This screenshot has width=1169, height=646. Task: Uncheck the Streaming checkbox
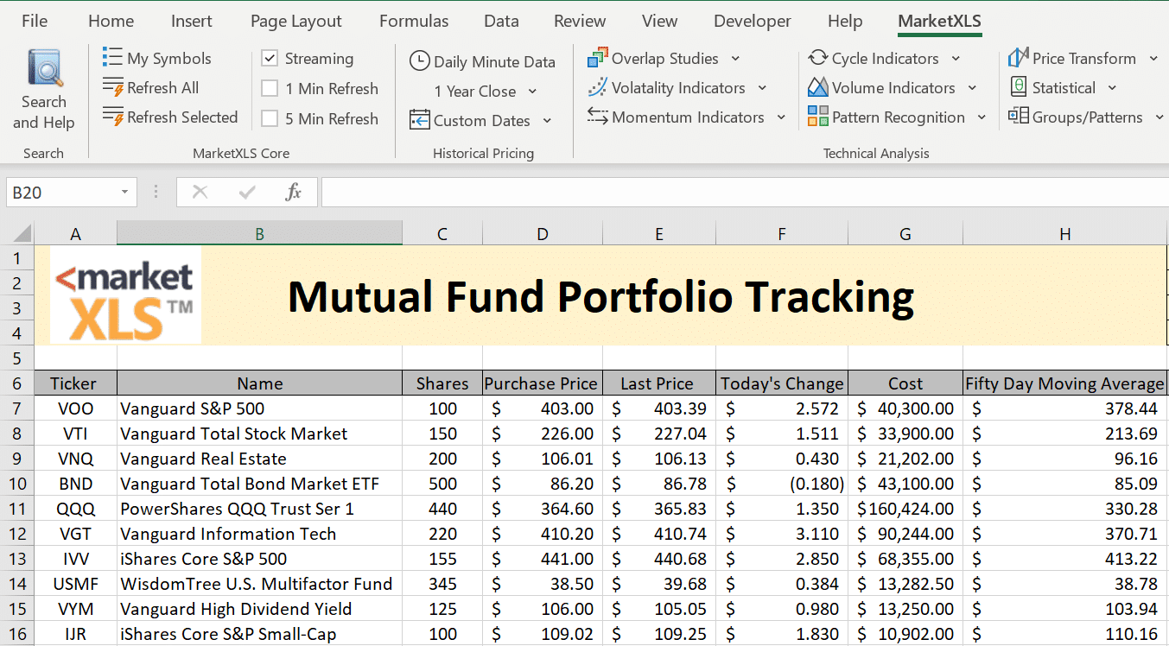[x=270, y=58]
